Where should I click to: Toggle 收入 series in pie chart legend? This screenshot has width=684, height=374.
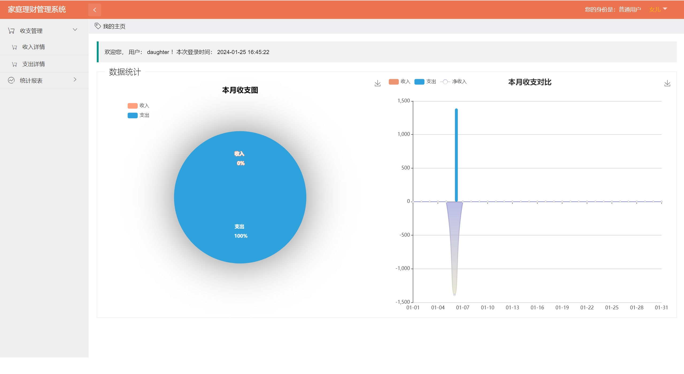coord(133,106)
